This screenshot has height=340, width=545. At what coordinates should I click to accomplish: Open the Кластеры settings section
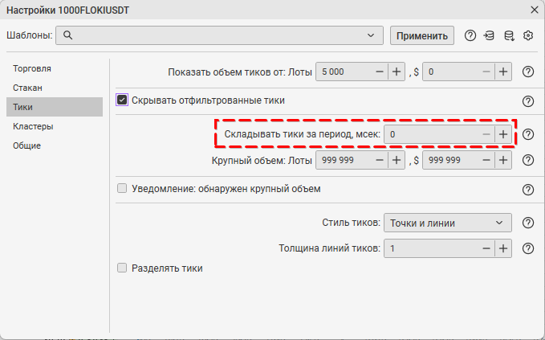coord(33,126)
